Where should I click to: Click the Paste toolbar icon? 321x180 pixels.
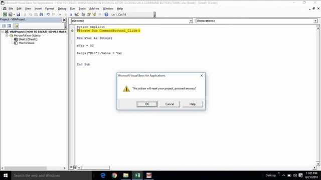click(36, 14)
